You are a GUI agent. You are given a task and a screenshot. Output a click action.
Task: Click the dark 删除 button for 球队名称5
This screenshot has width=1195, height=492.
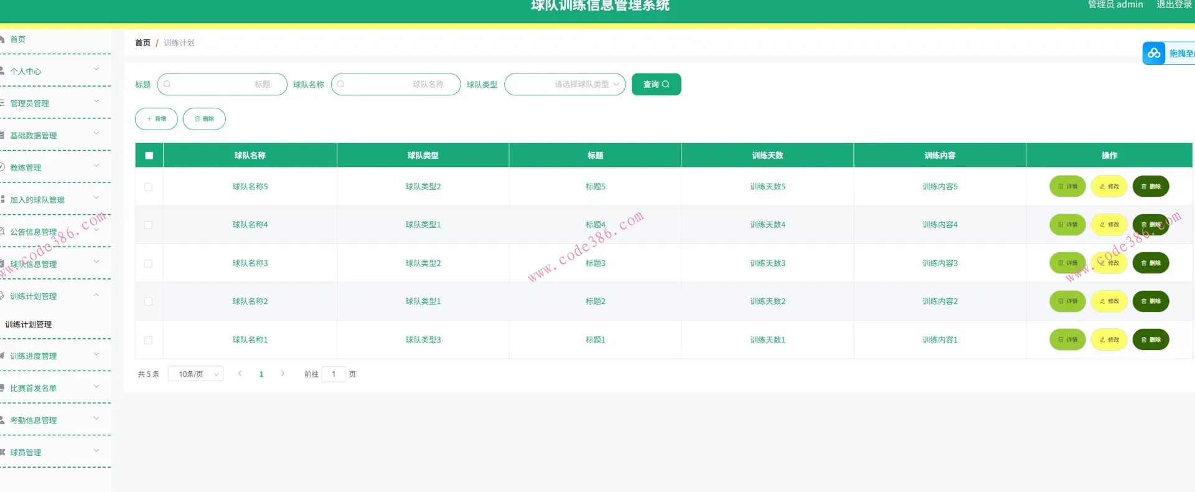[1151, 186]
